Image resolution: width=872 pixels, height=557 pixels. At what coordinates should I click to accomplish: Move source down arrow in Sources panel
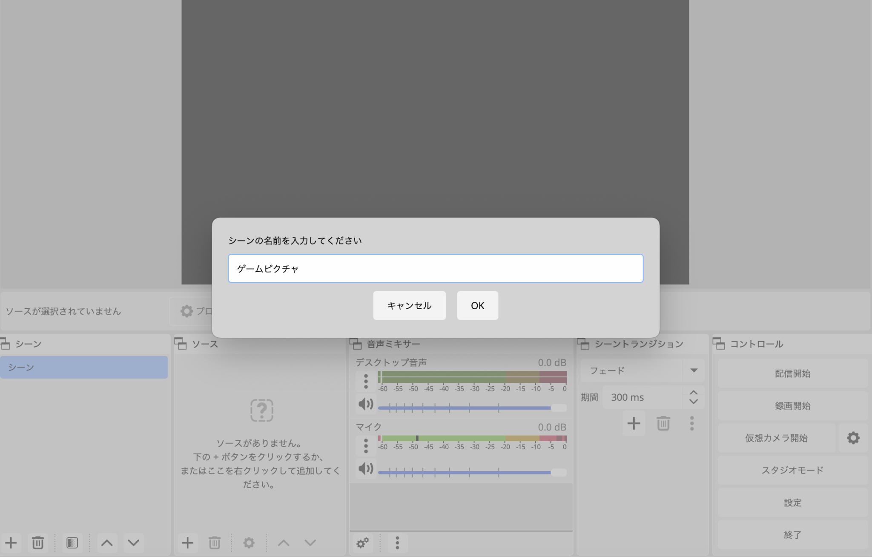point(310,543)
